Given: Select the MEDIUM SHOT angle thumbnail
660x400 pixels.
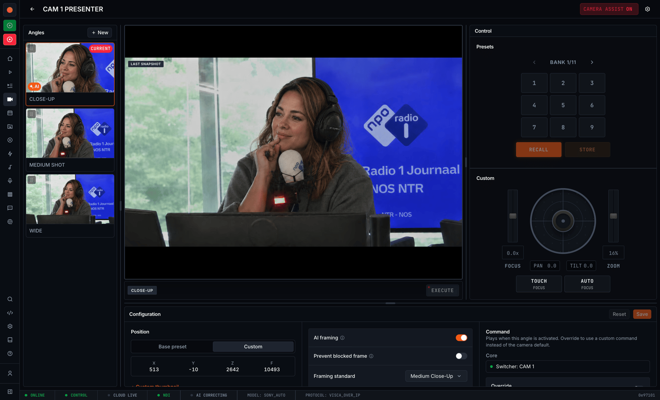Looking at the screenshot, I should coord(70,133).
